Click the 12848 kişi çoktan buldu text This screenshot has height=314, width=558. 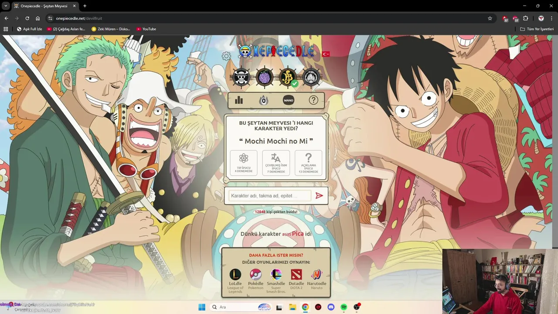pos(276,212)
